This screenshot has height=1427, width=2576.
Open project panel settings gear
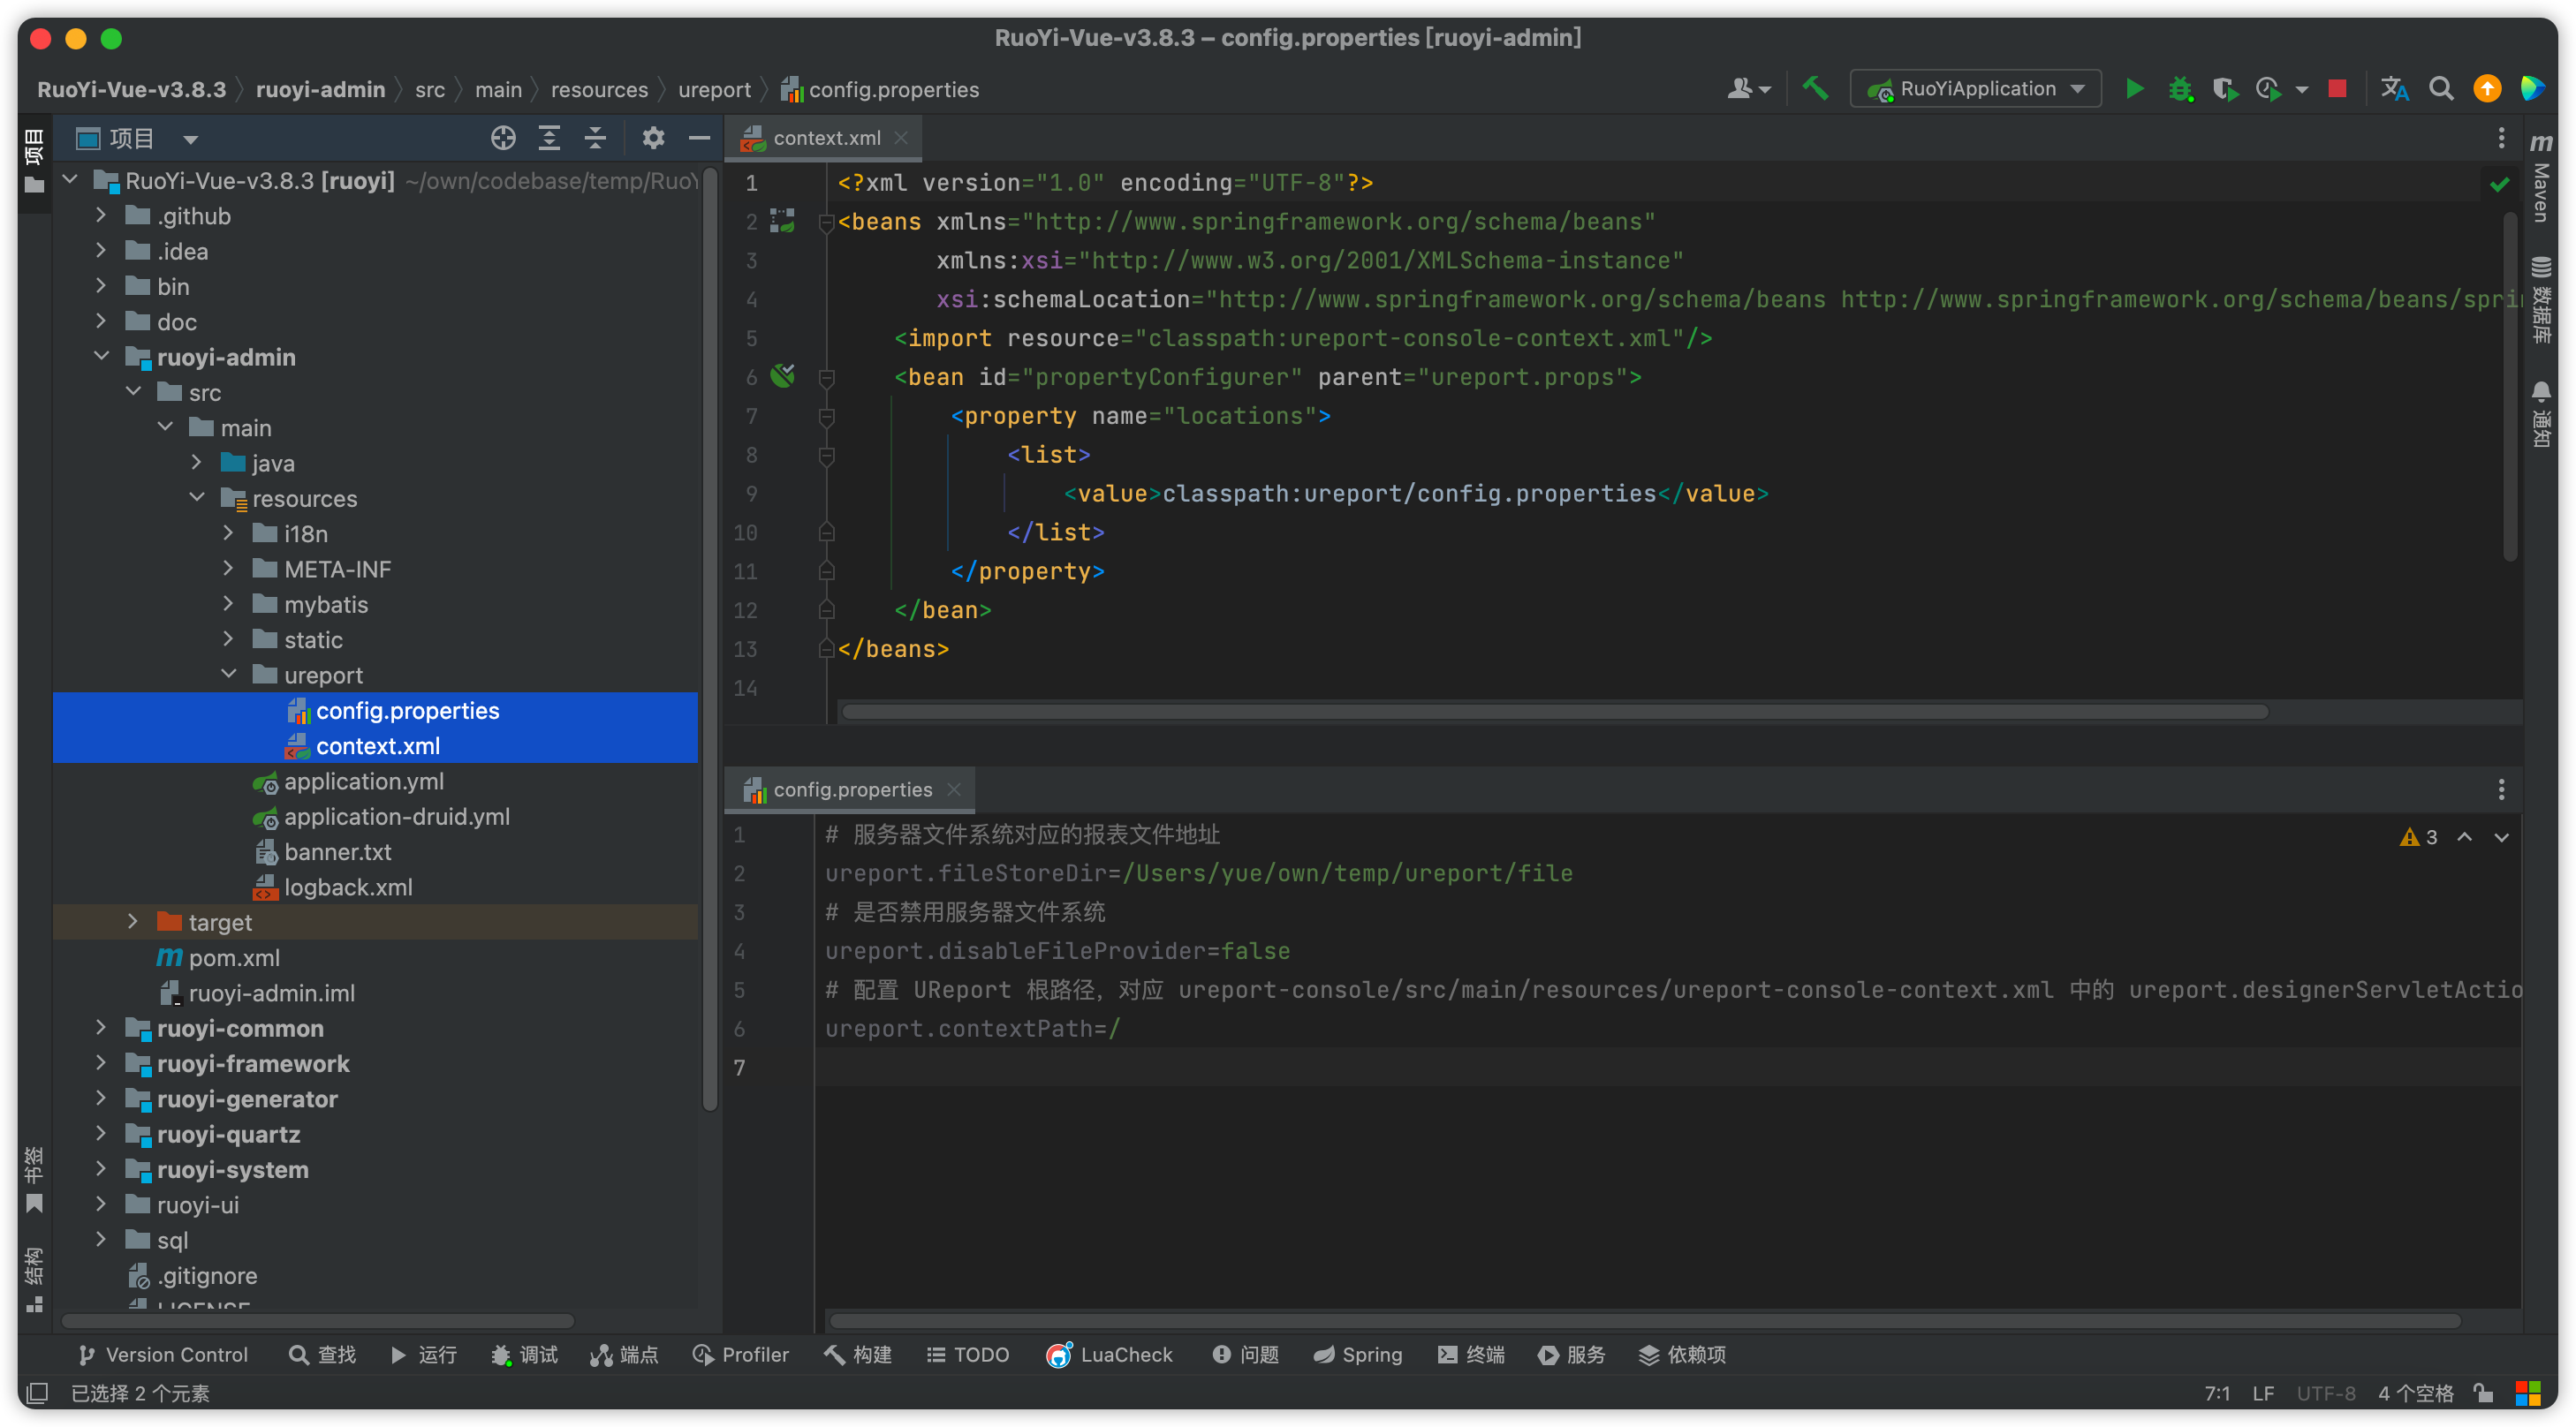(653, 138)
